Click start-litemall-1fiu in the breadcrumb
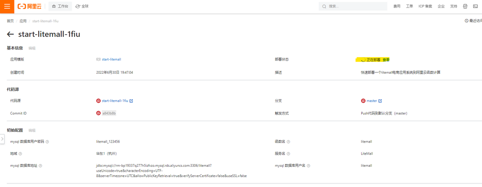482x187 pixels. click(x=45, y=21)
